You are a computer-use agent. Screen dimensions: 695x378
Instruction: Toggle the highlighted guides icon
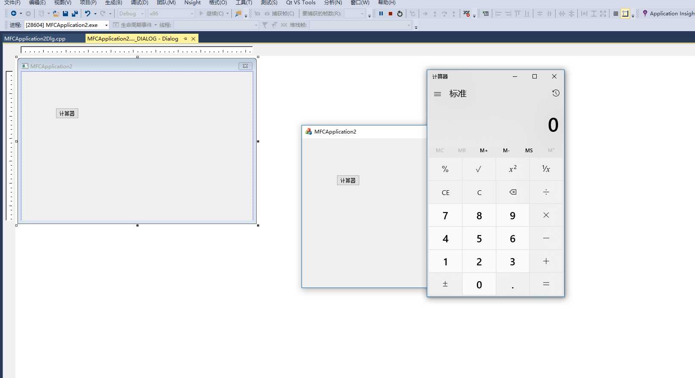tap(625, 14)
